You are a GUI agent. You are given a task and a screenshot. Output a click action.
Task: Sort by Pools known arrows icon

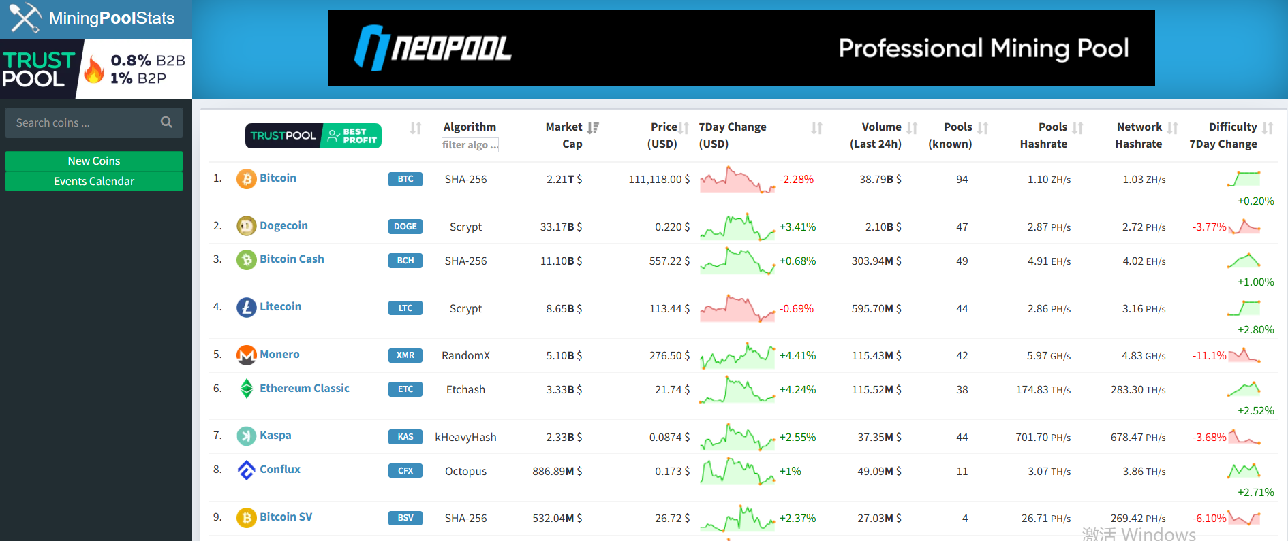pos(983,127)
